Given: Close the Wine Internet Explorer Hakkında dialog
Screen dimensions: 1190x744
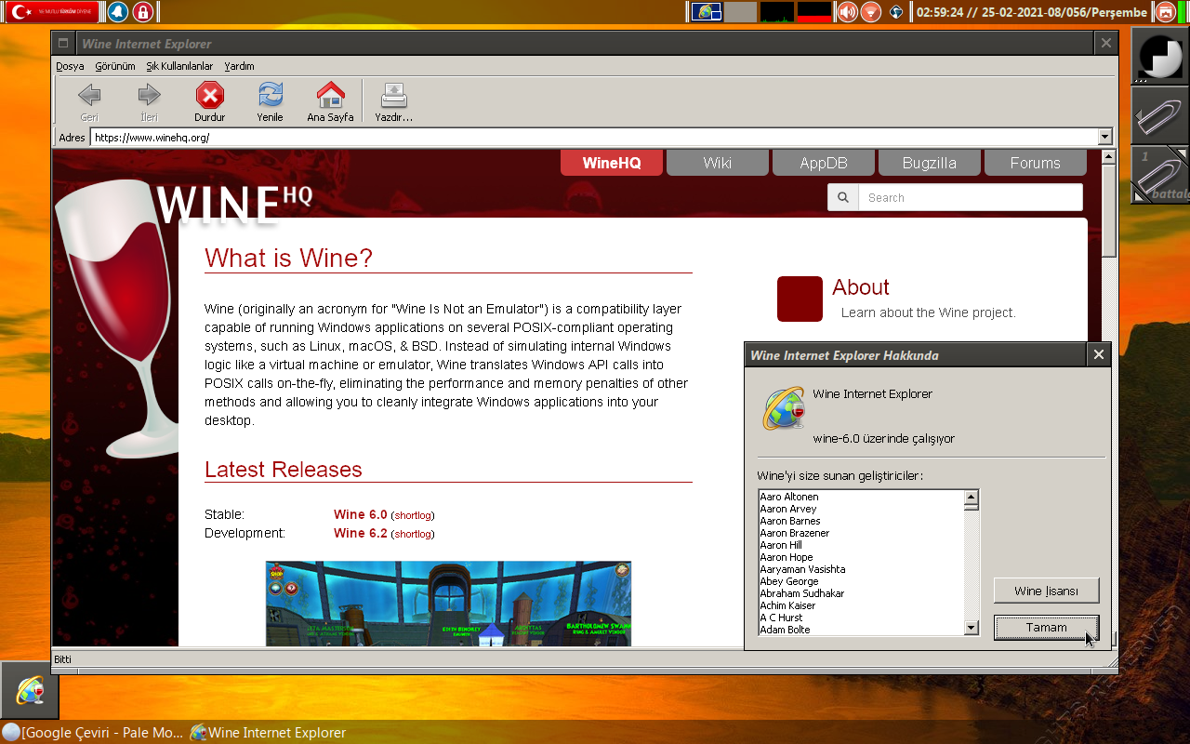Looking at the screenshot, I should 1098,354.
